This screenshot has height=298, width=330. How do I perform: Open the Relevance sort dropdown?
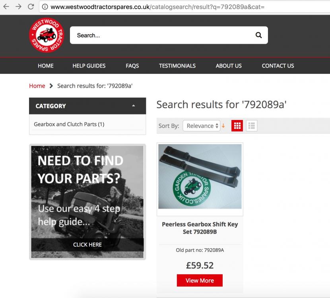click(x=202, y=126)
